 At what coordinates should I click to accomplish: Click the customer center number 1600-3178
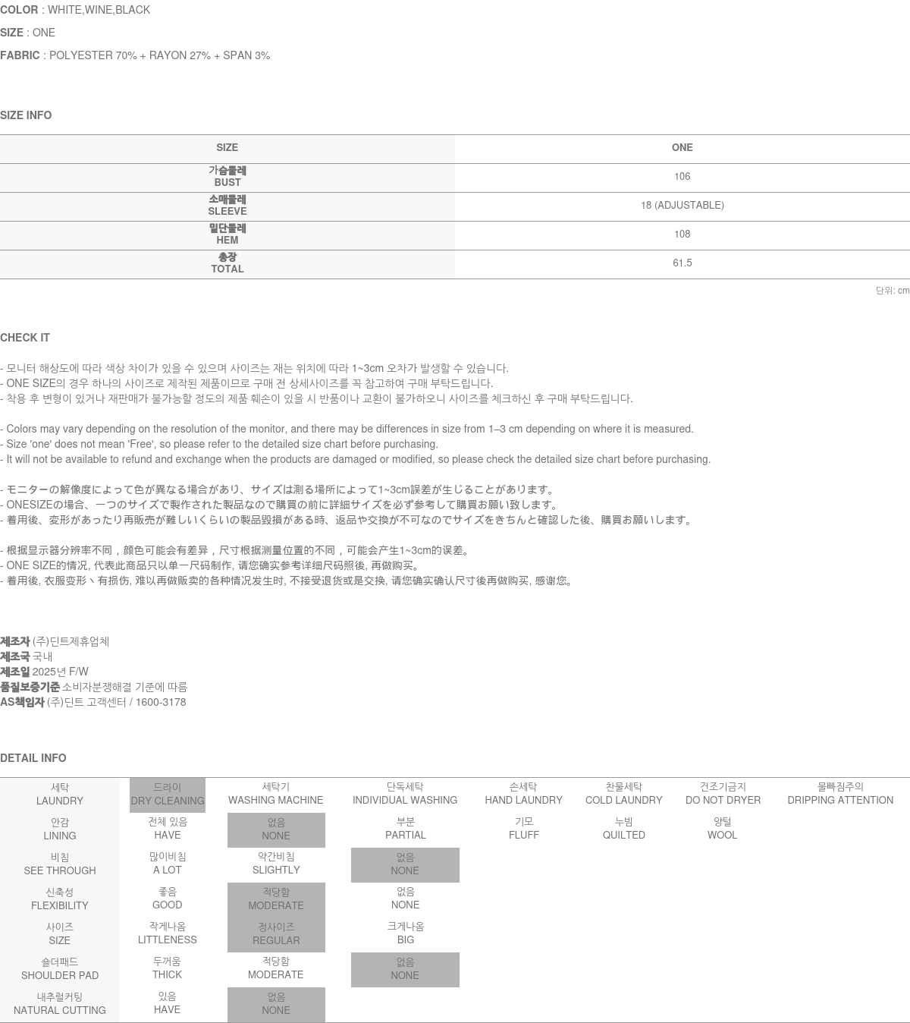[x=160, y=702]
